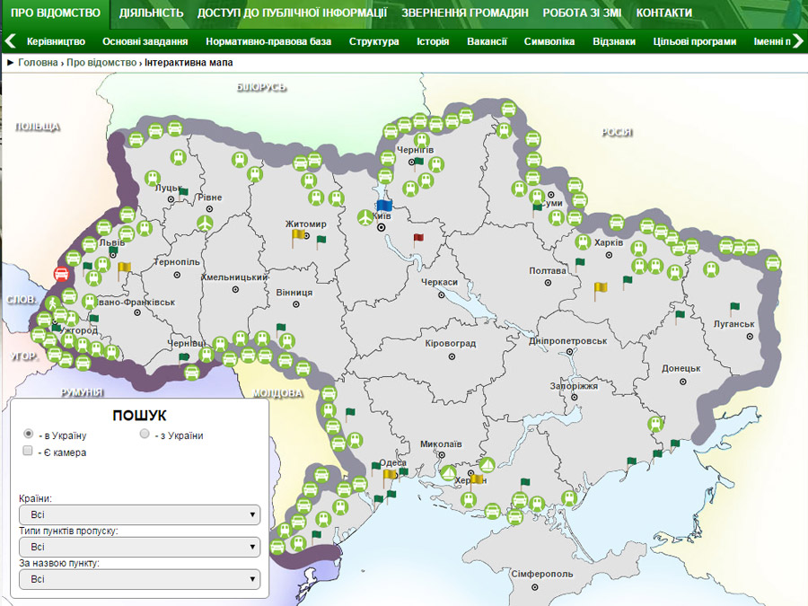Click the yellow flag at Херсон
This screenshot has height=606, width=808.
(x=478, y=481)
